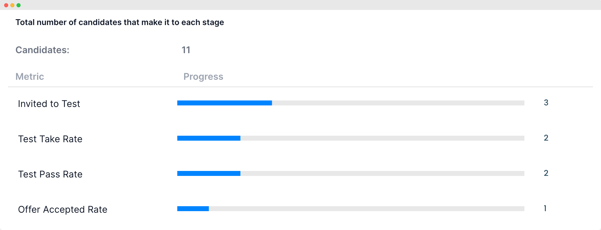Click the Invited to Test count 3

pyautogui.click(x=546, y=103)
